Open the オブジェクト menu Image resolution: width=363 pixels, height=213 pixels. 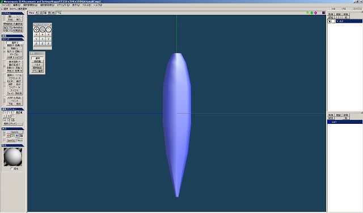[x=63, y=5]
